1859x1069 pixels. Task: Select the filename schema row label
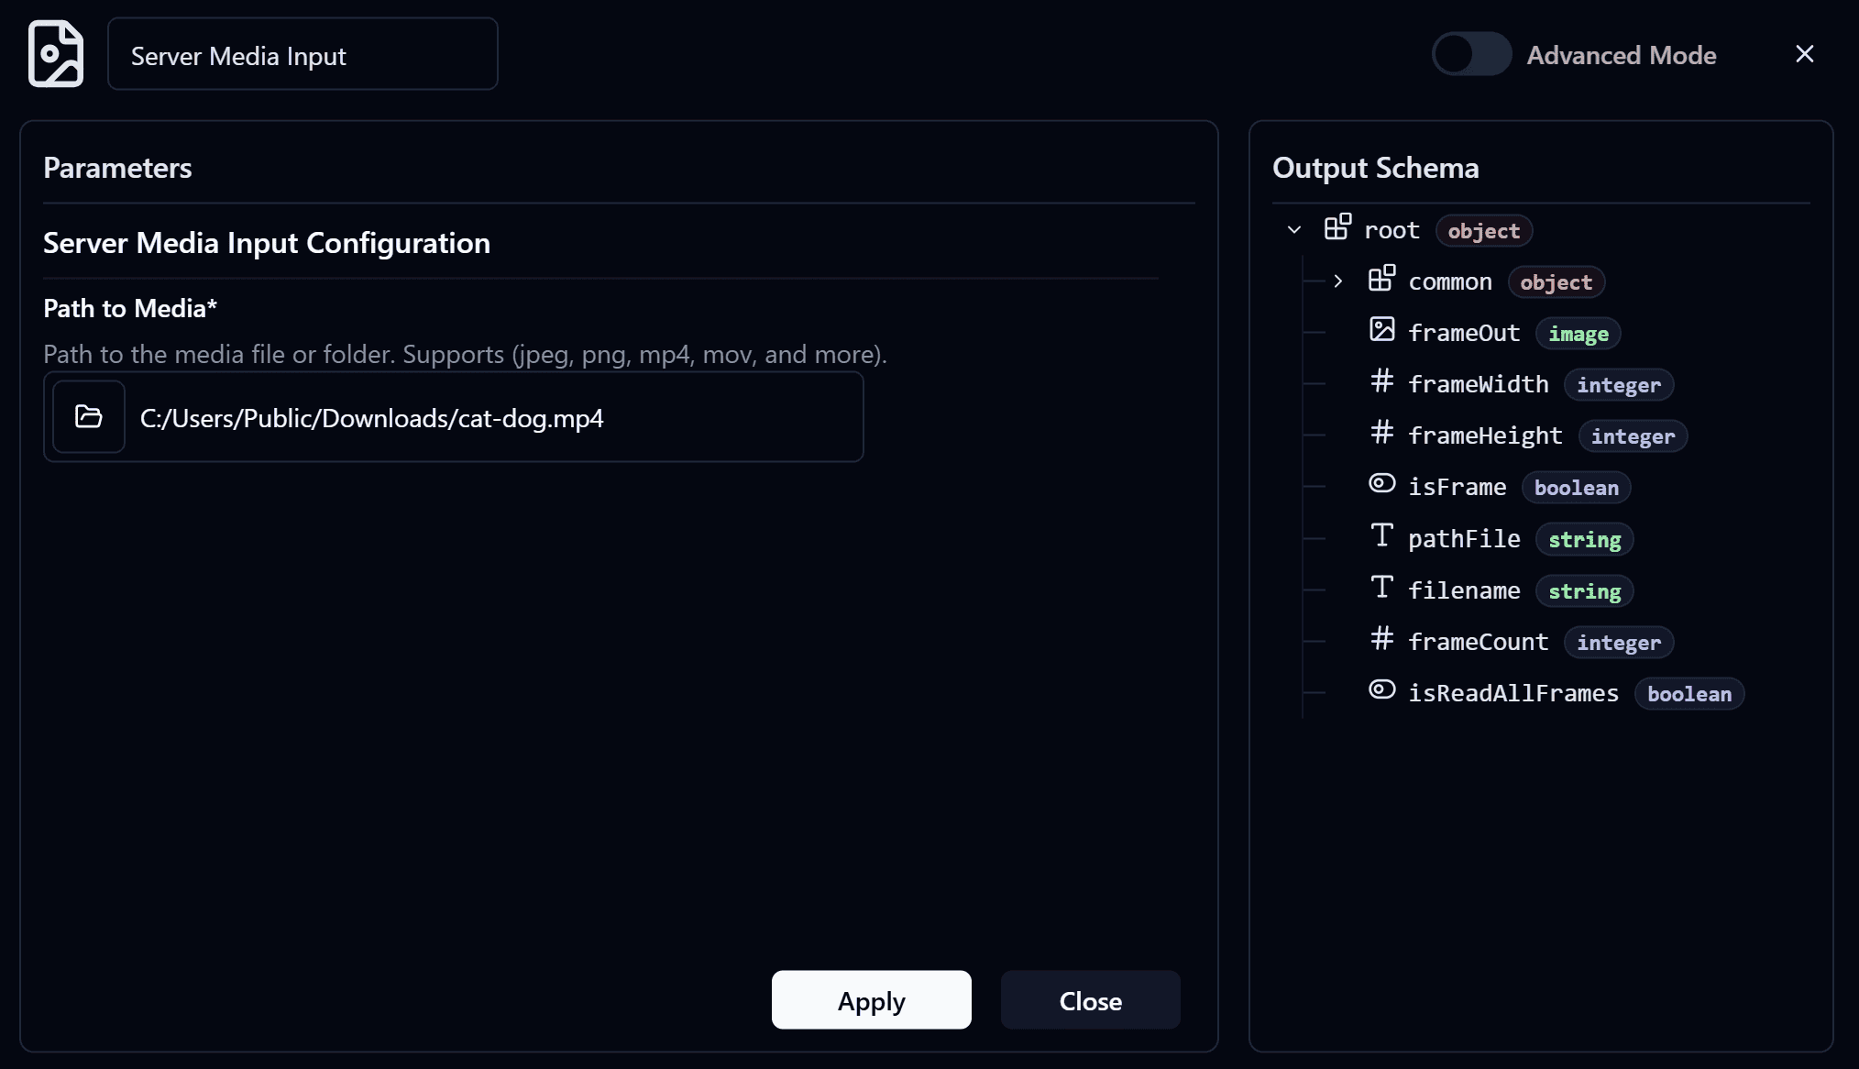pos(1464,590)
